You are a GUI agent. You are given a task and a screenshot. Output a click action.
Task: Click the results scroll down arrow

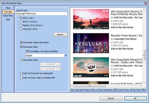(144, 82)
